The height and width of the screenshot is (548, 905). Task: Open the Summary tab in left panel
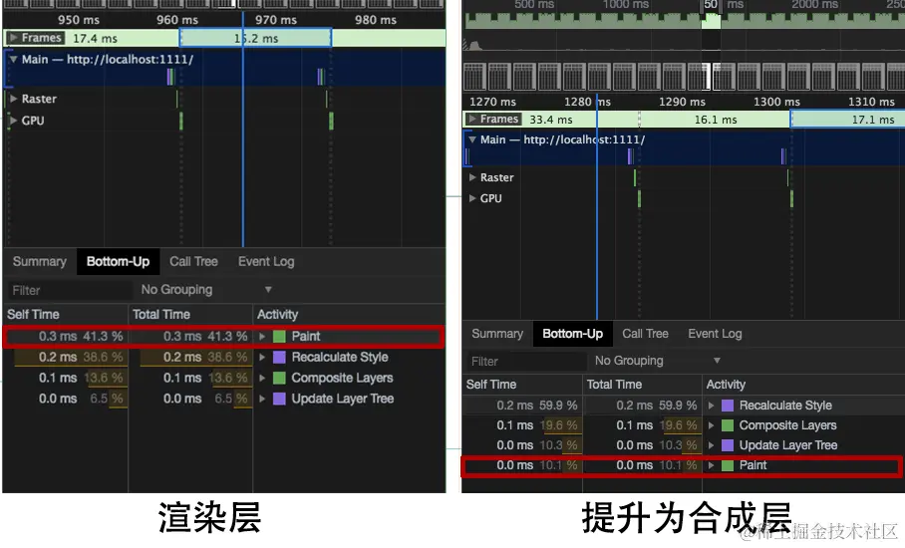pos(39,262)
